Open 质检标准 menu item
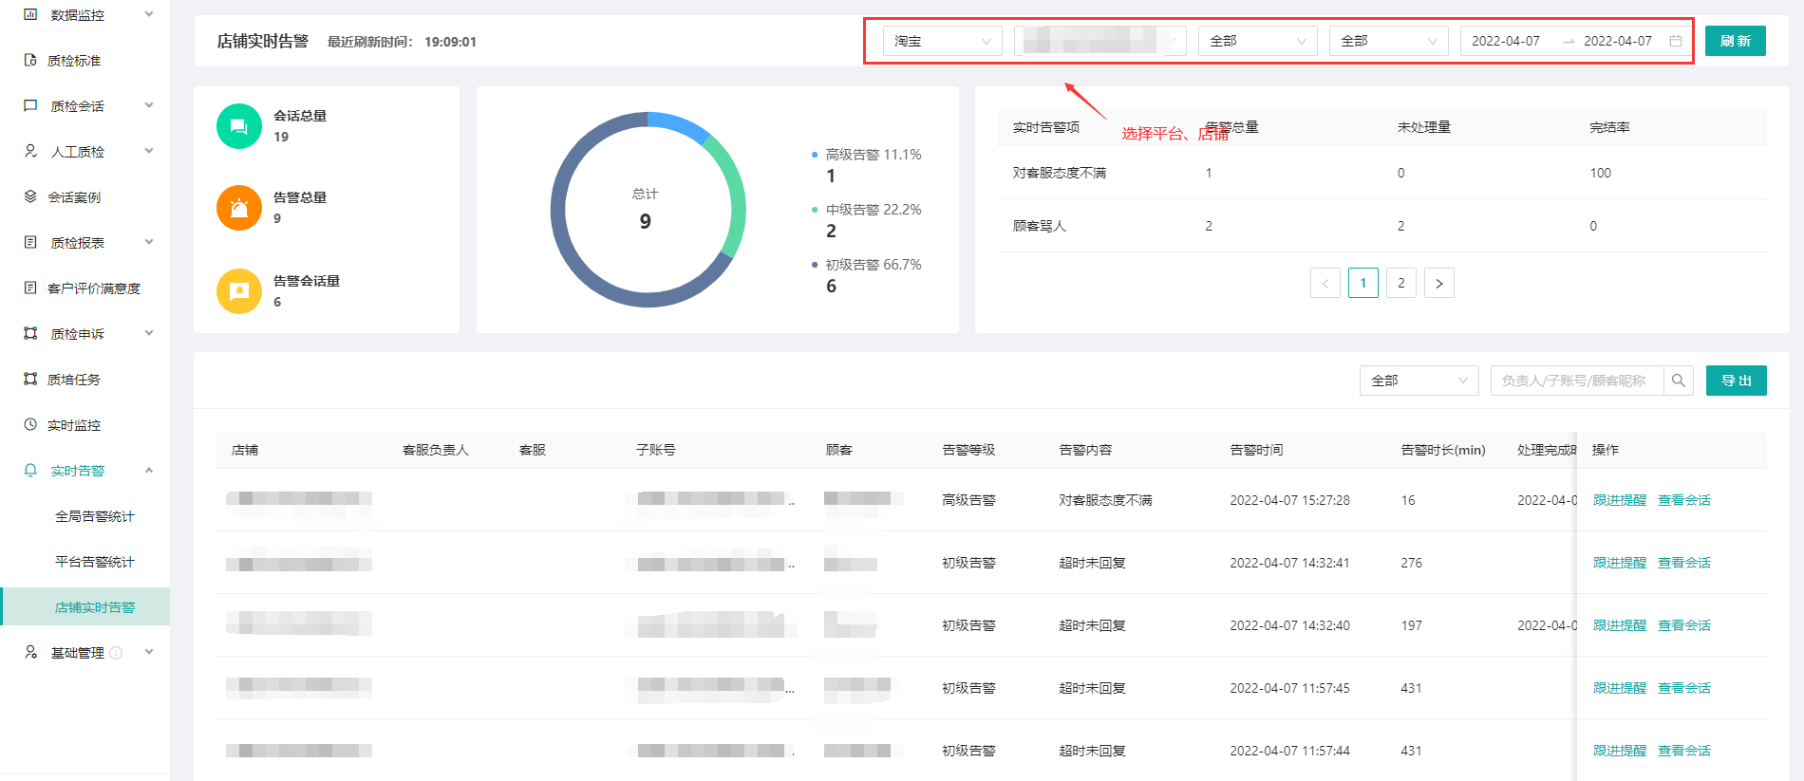Image resolution: width=1804 pixels, height=781 pixels. point(74,61)
